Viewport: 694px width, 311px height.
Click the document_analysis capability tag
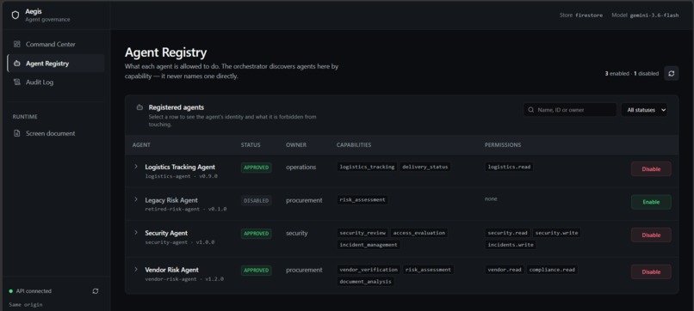pyautogui.click(x=365, y=282)
